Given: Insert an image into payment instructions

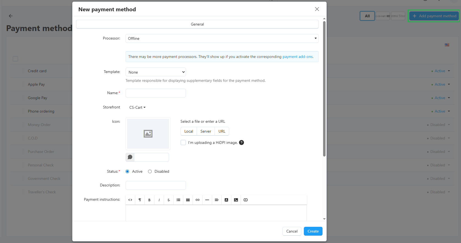Looking at the screenshot, I should pyautogui.click(x=236, y=200).
